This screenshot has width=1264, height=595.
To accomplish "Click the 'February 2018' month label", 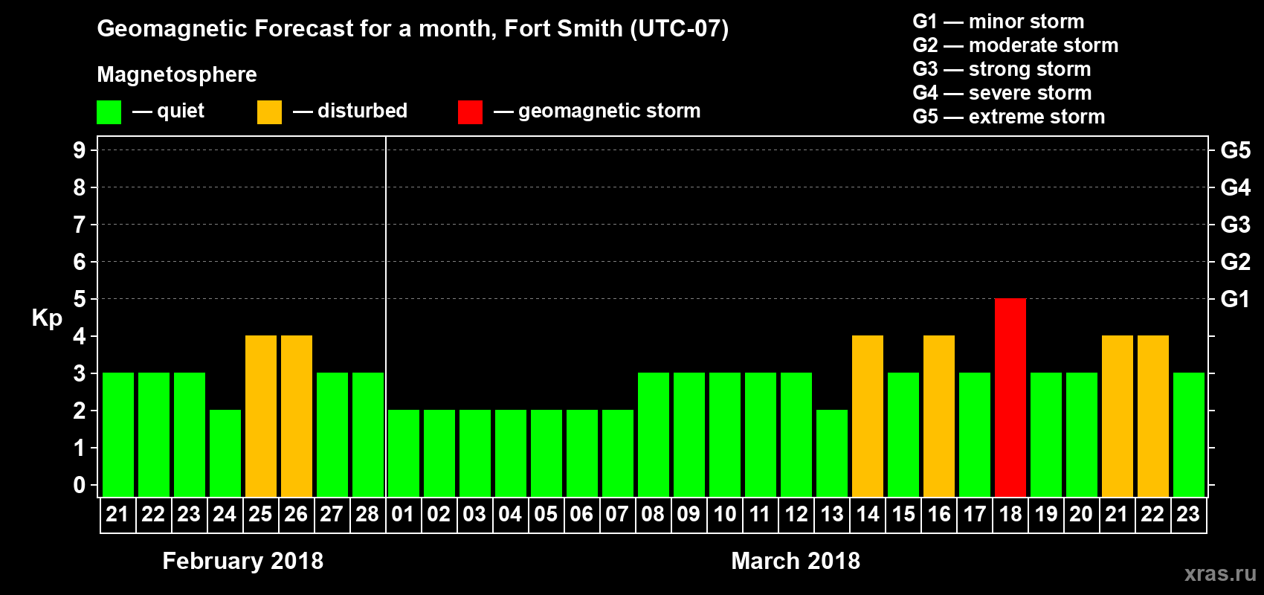I will (x=243, y=561).
